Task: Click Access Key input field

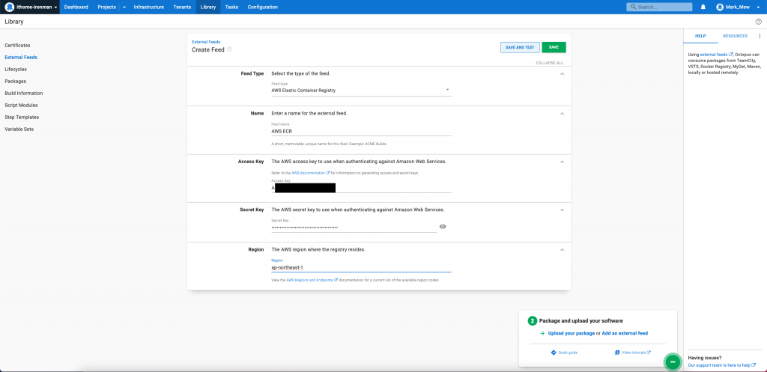Action: (x=361, y=188)
